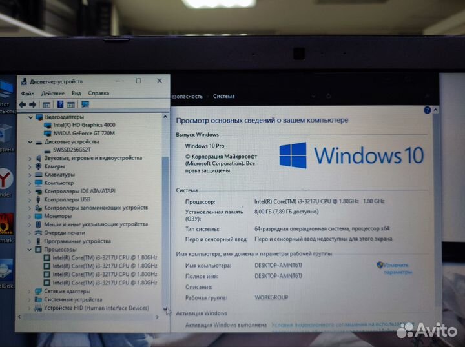Image resolution: width=465 pixels, height=347 pixels.
Task: Expand the Сетевые адаптеры node
Action: coord(29,292)
